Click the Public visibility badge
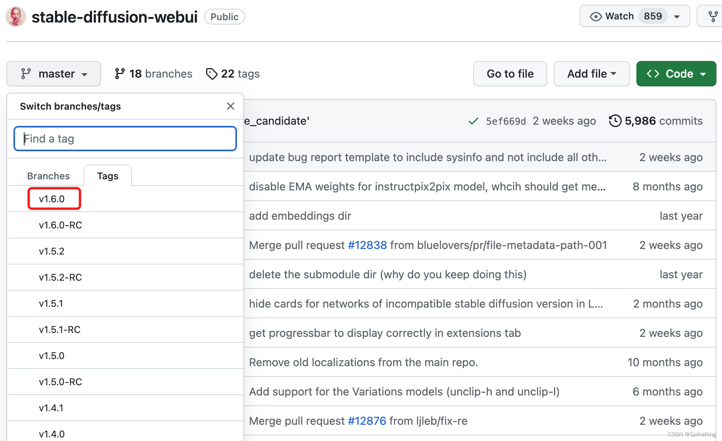 (224, 17)
